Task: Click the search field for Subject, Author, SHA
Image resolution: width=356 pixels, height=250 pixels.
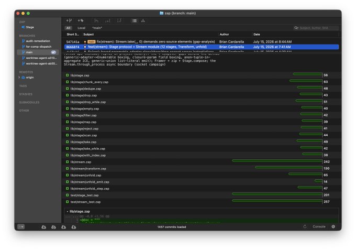Action: pos(316,28)
